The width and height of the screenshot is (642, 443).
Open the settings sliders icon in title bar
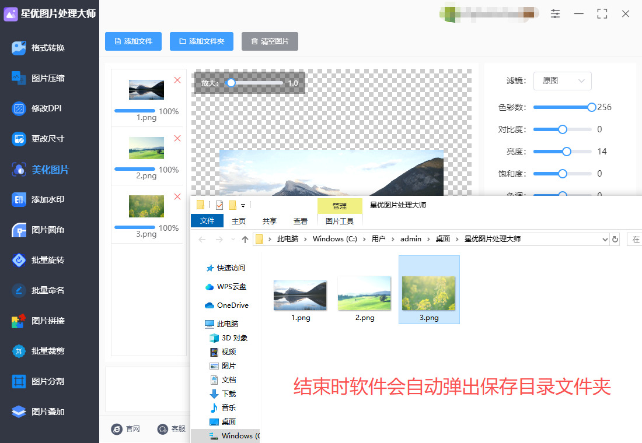555,14
